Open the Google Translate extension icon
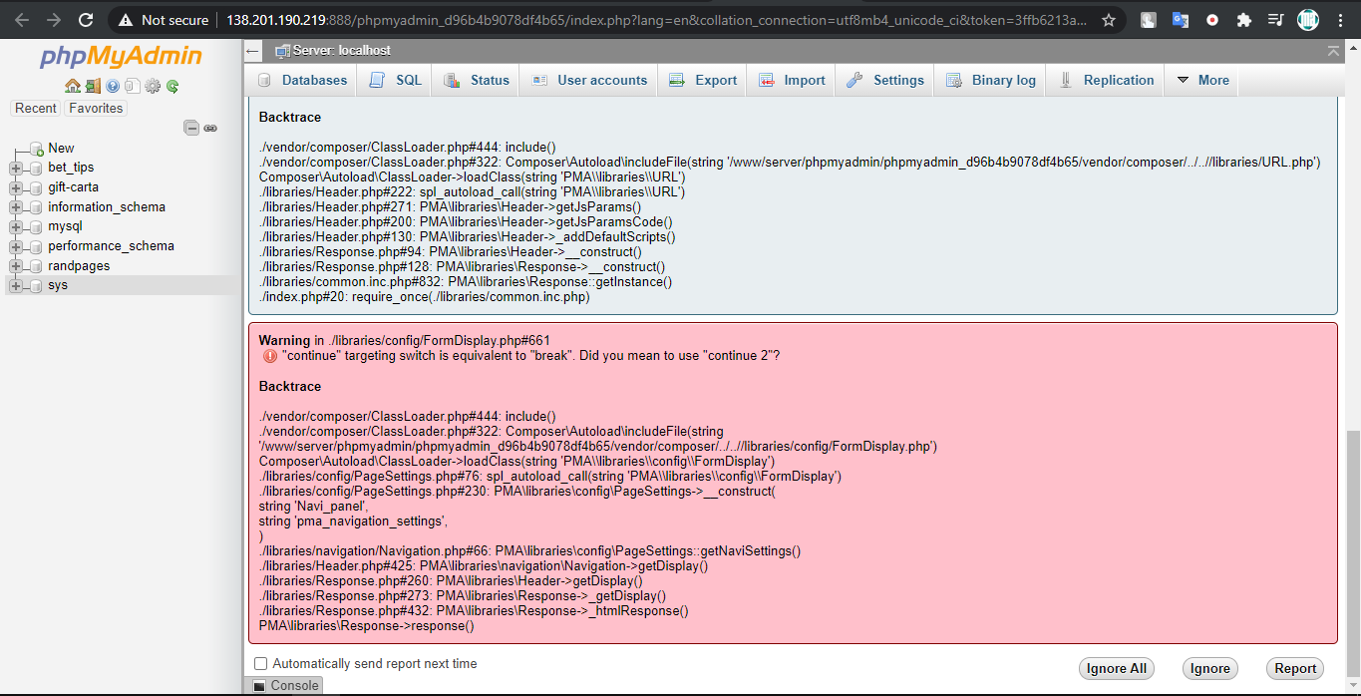The width and height of the screenshot is (1361, 696). coord(1181,20)
